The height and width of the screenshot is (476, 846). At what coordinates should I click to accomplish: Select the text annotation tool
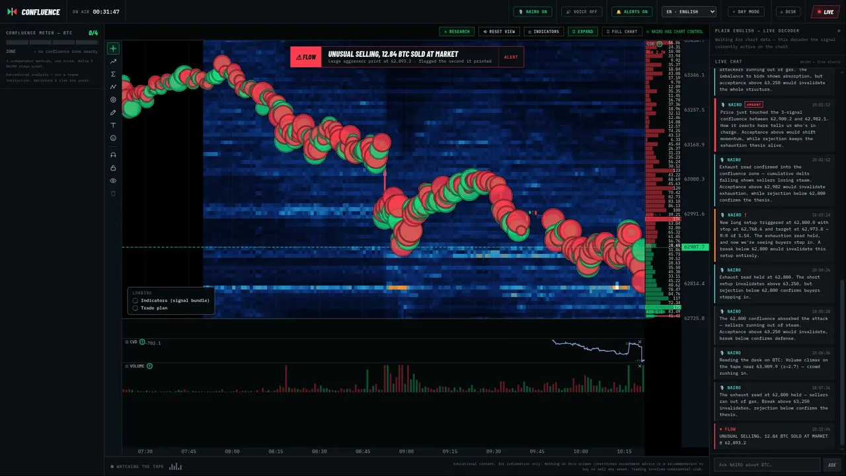[113, 125]
